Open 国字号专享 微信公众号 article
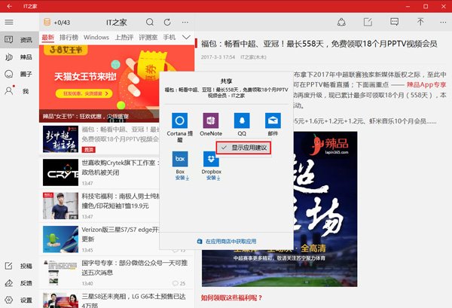This screenshot has height=308, width=452. point(117,273)
